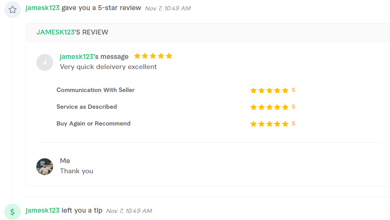Click the star icon beside the review notification
The width and height of the screenshot is (390, 220).
point(13,9)
